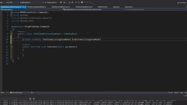Switch to the App.xaml.cs tab
The width and height of the screenshot is (187, 105).
pos(129,7)
